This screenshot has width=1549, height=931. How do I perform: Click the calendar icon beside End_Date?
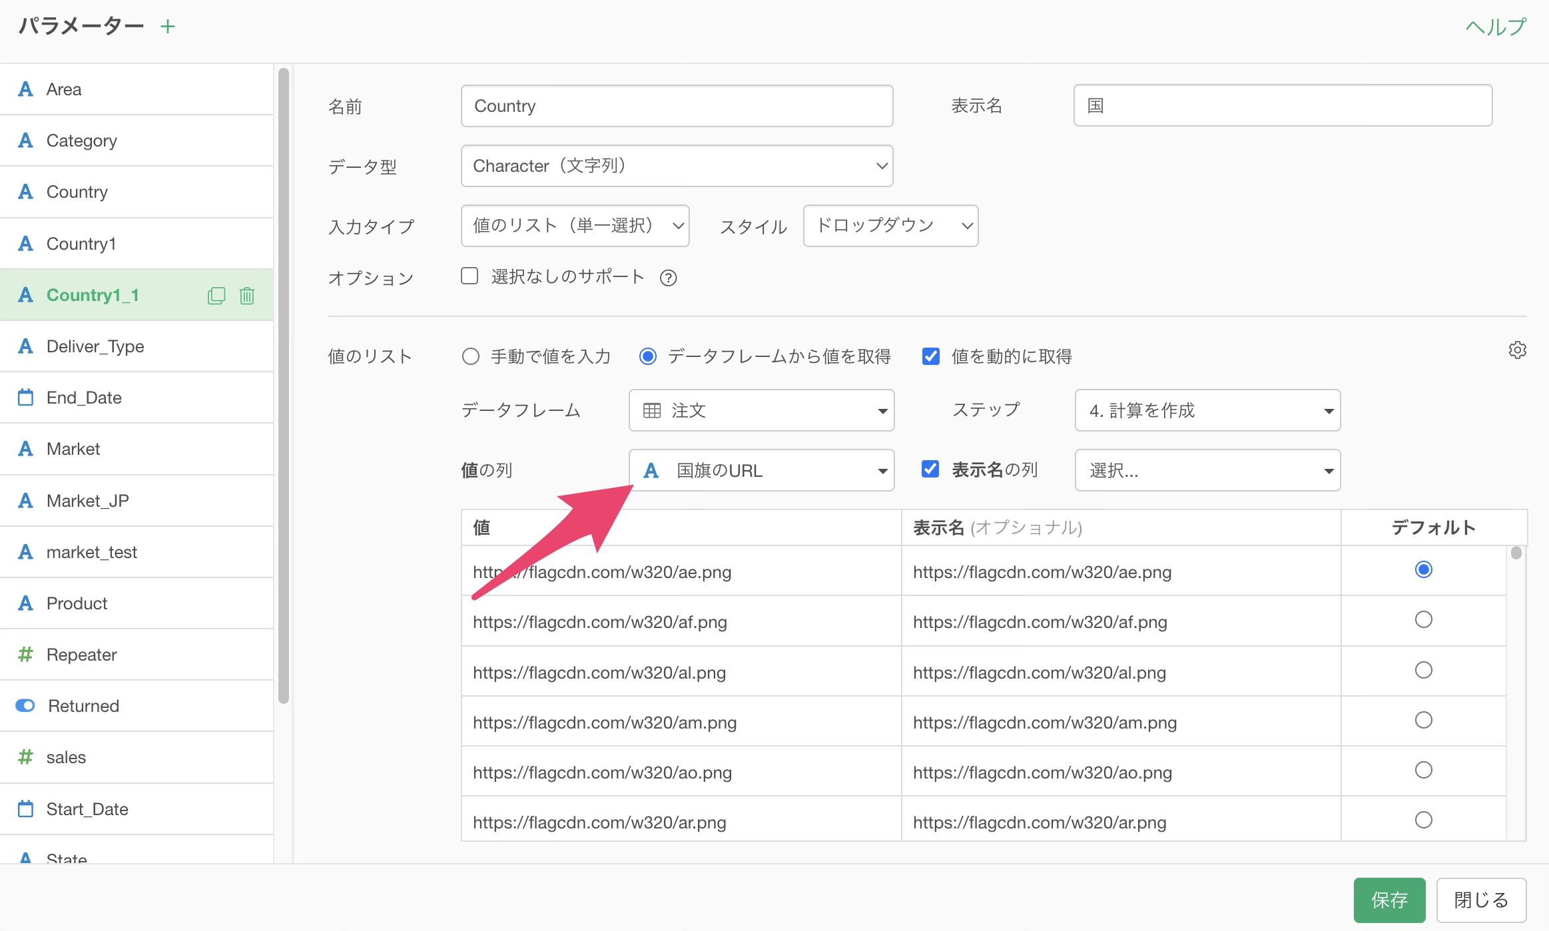point(25,398)
